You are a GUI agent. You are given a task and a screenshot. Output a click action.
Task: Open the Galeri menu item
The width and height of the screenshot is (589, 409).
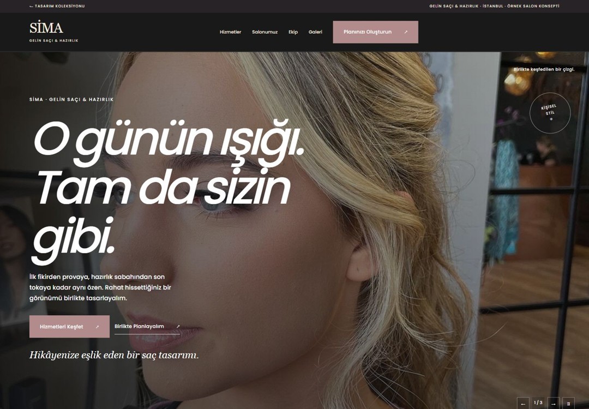(316, 32)
